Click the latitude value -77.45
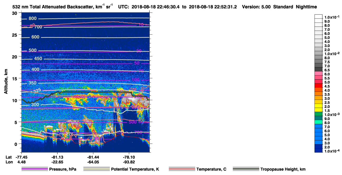 21,157
